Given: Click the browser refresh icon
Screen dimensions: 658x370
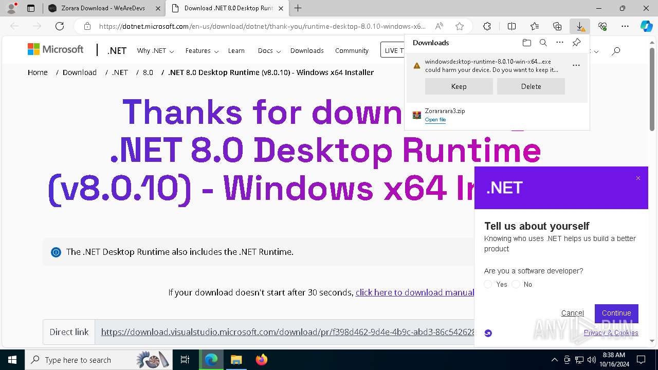Looking at the screenshot, I should pos(60,26).
